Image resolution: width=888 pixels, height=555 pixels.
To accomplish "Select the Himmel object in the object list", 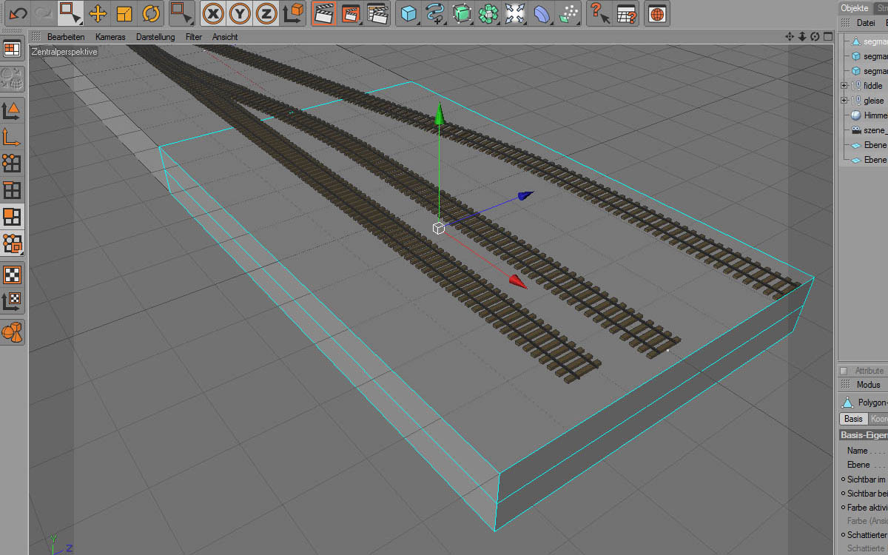I will click(874, 115).
